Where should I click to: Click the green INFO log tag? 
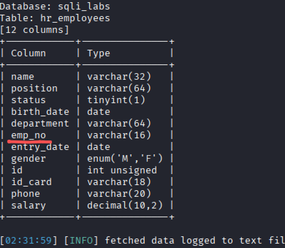click(x=81, y=240)
